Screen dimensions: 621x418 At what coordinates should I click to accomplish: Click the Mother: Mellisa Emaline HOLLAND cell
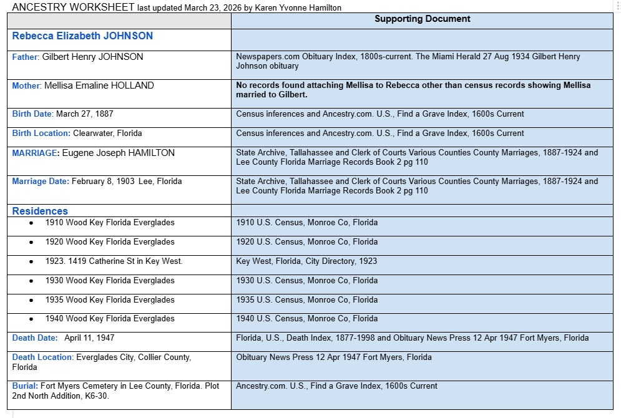[x=83, y=85]
